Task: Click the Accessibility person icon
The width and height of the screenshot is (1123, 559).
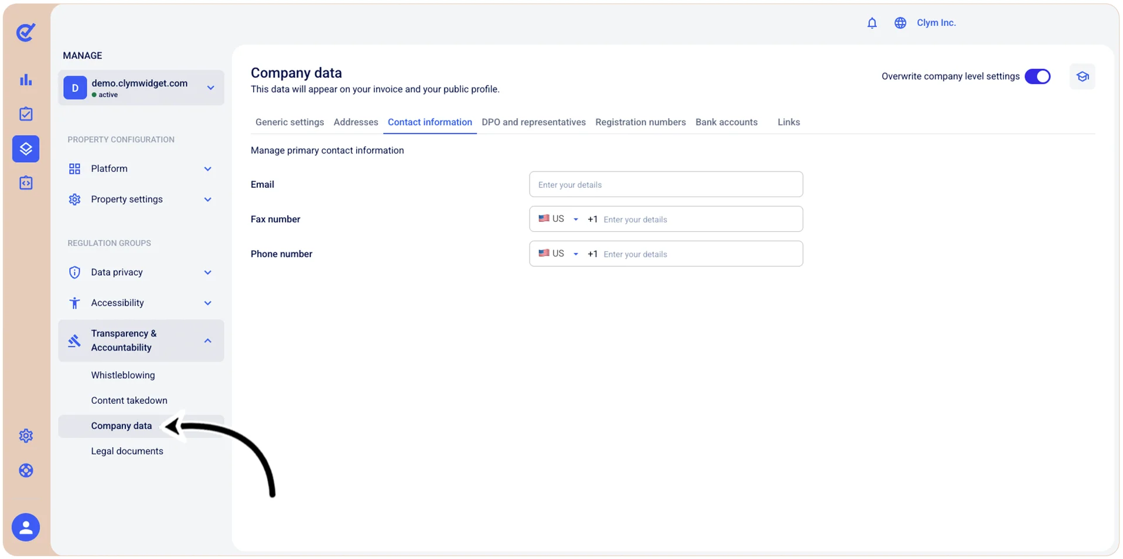Action: [x=74, y=303]
